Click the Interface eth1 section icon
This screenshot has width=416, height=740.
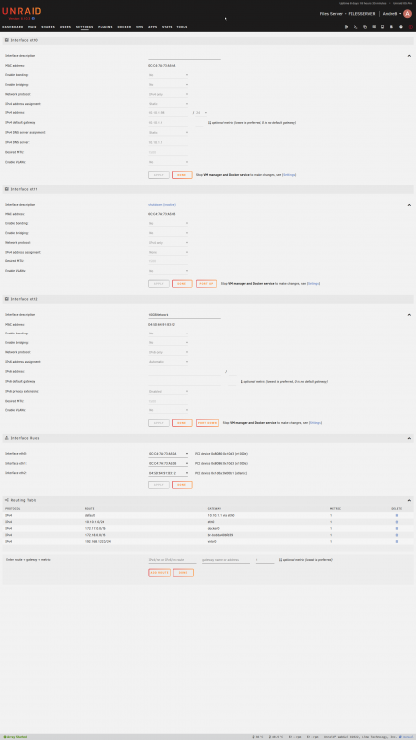pos(7,189)
